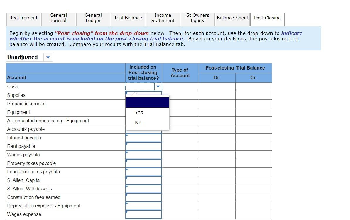Open the General Ledger tab

point(93,18)
